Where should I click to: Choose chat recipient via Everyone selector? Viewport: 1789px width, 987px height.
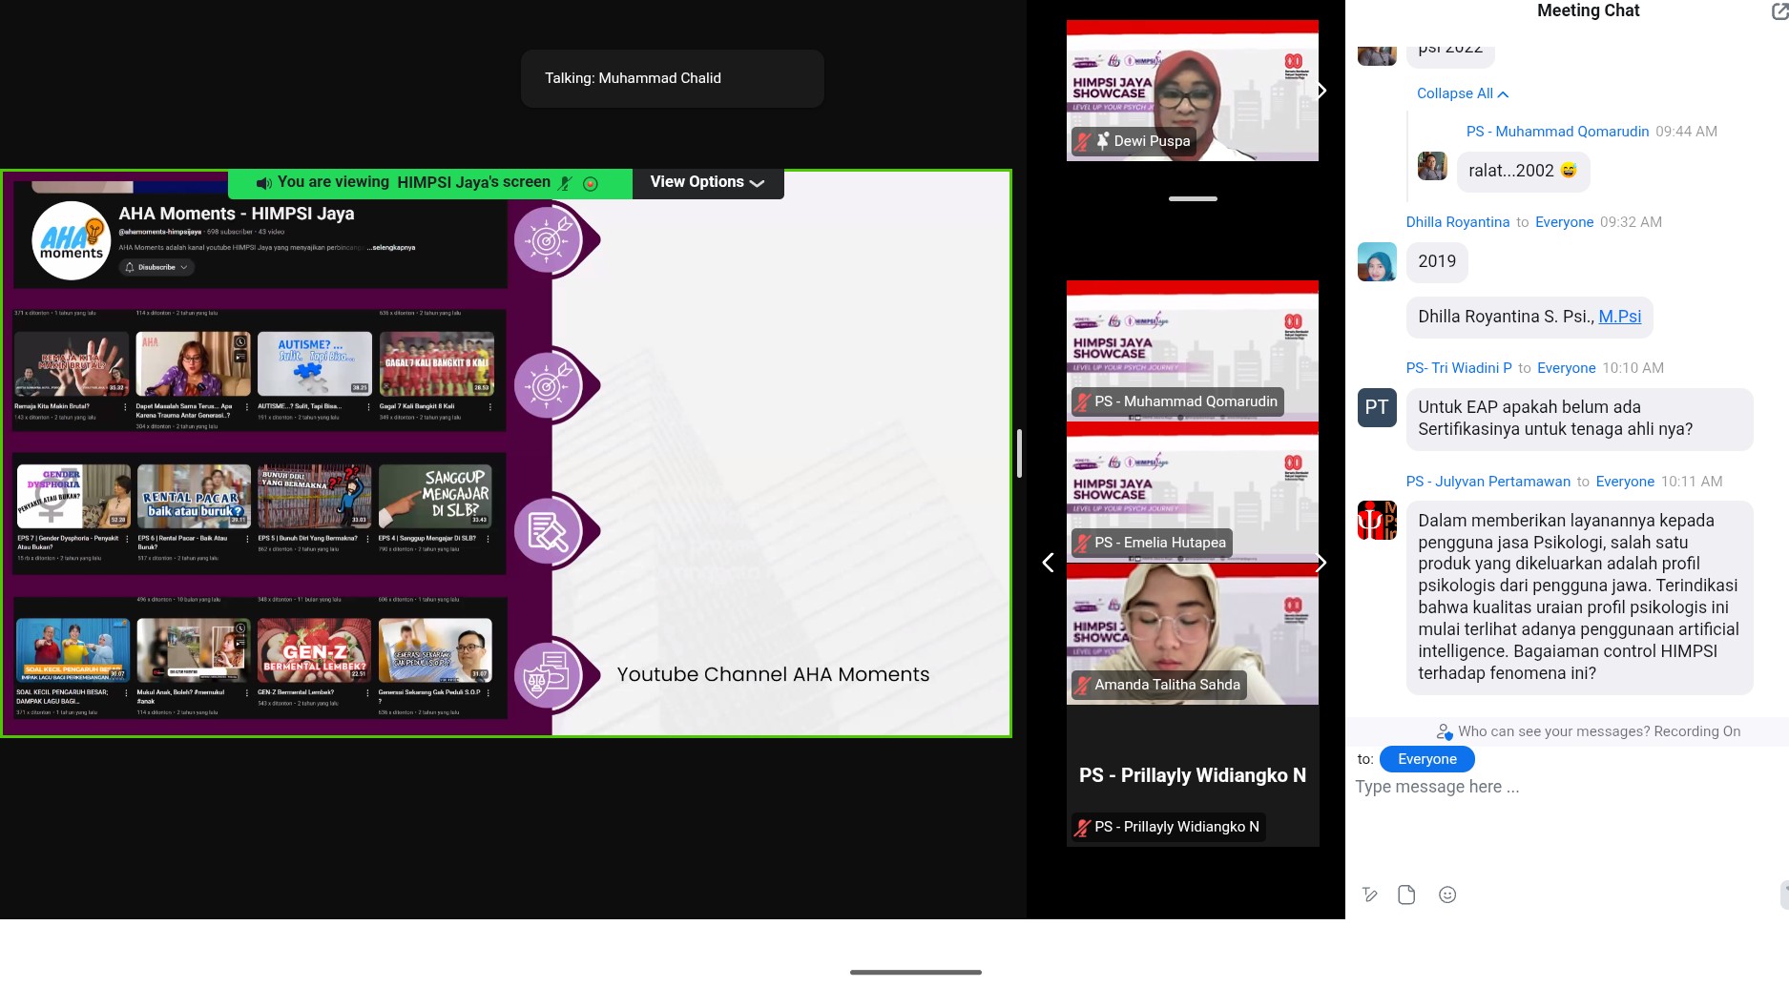click(x=1427, y=759)
